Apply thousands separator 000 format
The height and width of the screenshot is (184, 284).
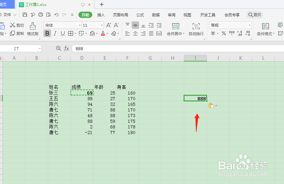[232, 33]
